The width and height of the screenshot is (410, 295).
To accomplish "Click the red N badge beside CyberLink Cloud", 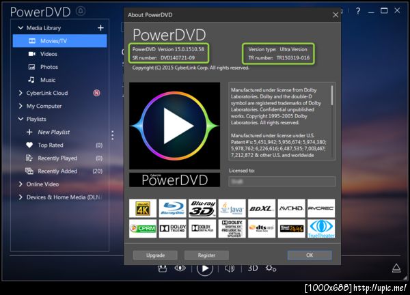I will pyautogui.click(x=97, y=93).
